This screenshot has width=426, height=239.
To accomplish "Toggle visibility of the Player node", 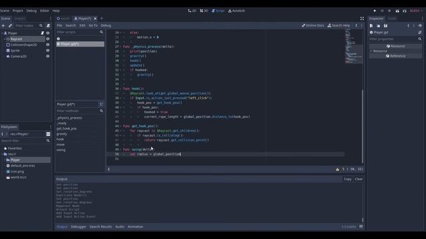I will [48, 33].
